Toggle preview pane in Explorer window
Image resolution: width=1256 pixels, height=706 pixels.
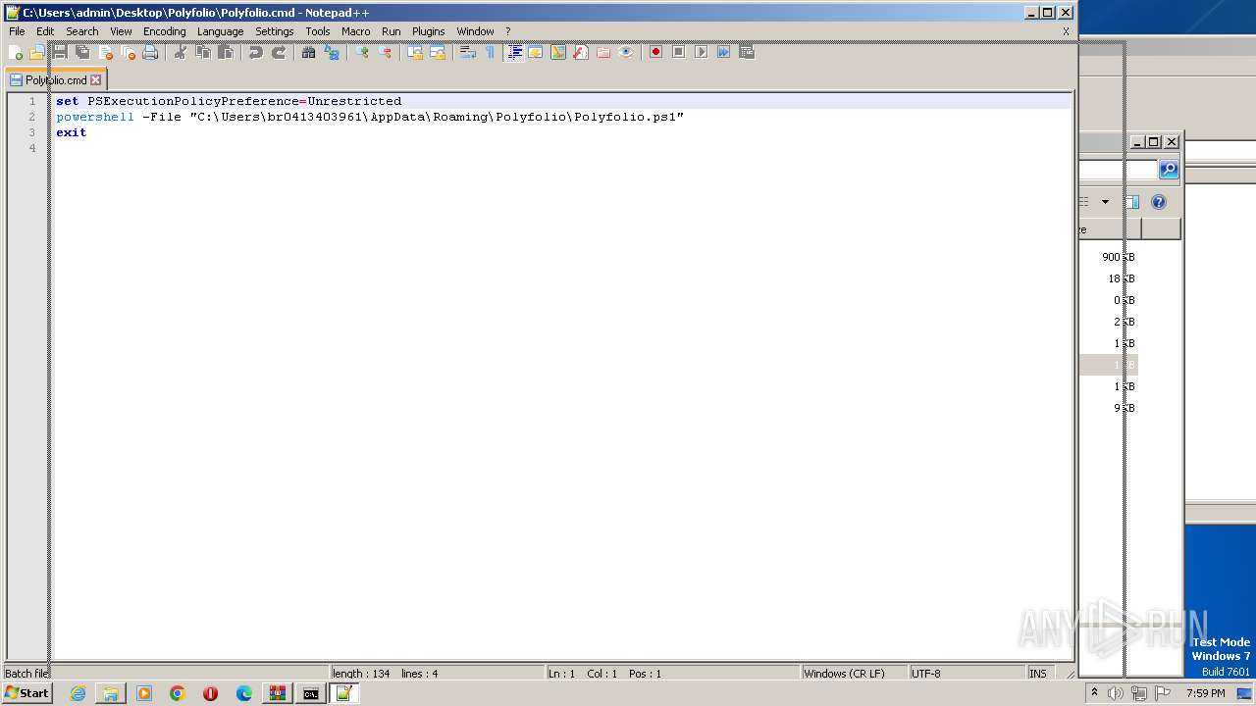click(1131, 202)
